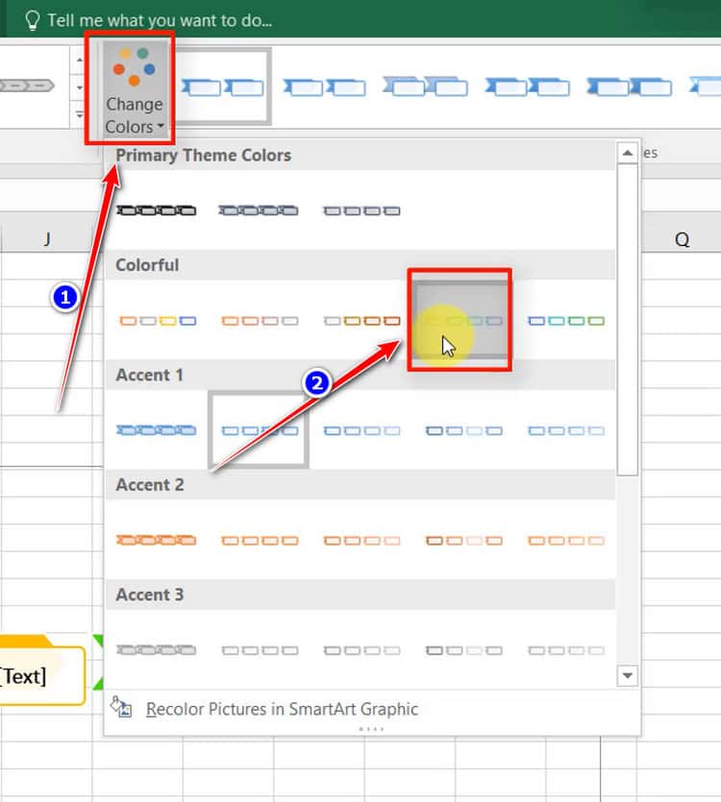Select the fifth SmartArt style thumbnail
Screen dimensions: 721x802
(x=630, y=87)
